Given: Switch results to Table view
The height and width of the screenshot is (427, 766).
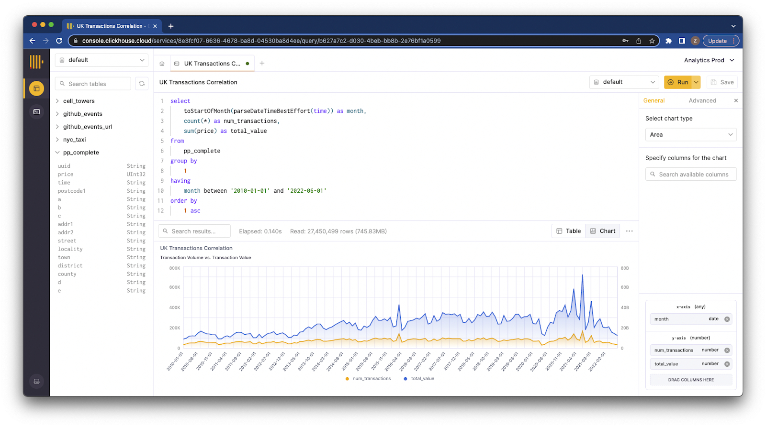Looking at the screenshot, I should tap(569, 231).
